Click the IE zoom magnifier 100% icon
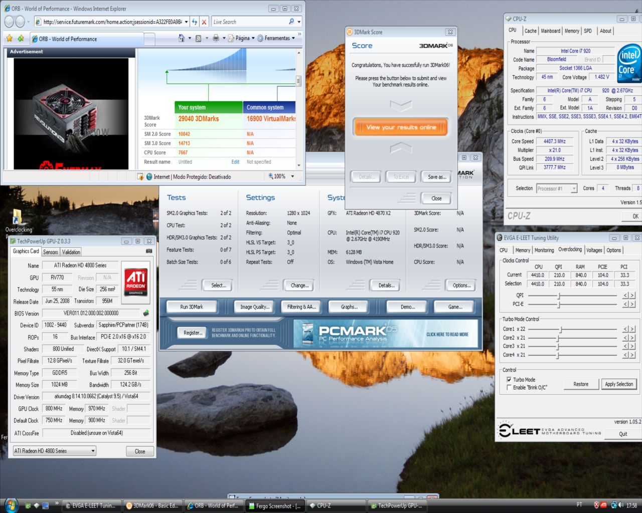 [x=271, y=176]
